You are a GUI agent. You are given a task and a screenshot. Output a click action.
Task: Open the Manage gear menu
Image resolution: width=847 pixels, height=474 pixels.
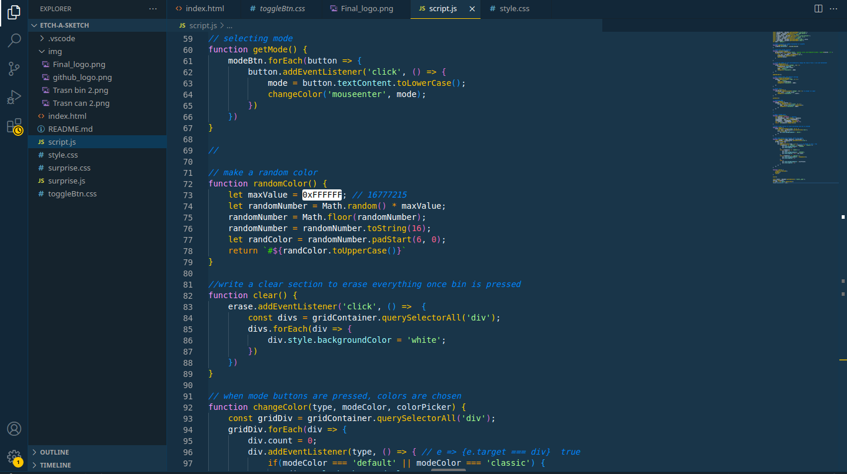click(14, 458)
